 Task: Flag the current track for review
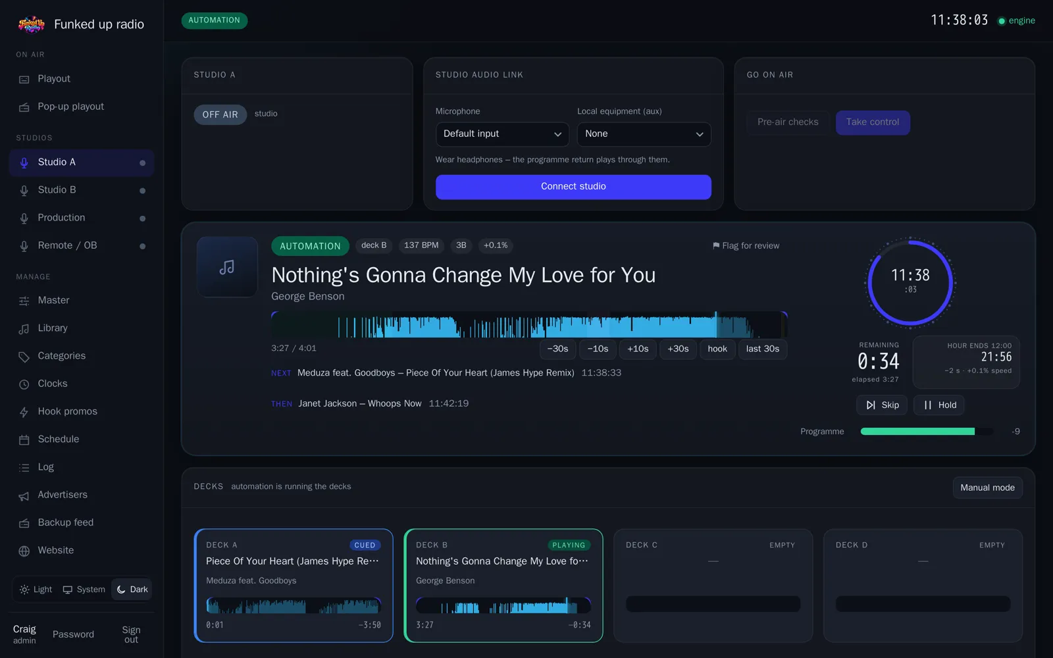[x=746, y=246]
